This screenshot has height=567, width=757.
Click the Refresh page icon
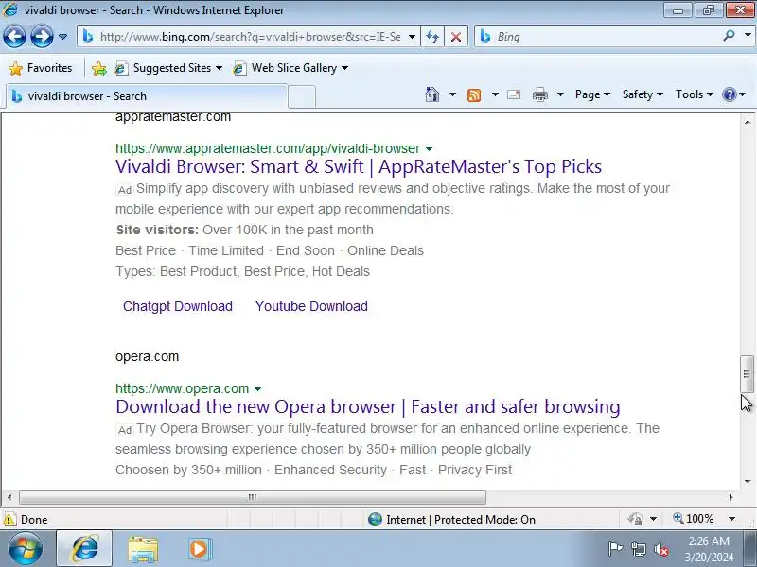[432, 37]
